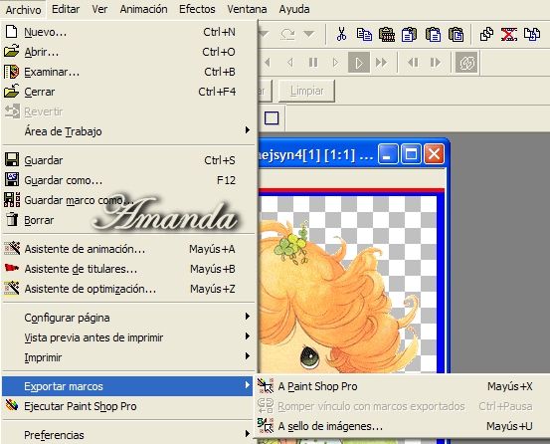Screen dimensions: 550x444
Task: Click the white color swatch square
Action: click(x=272, y=117)
